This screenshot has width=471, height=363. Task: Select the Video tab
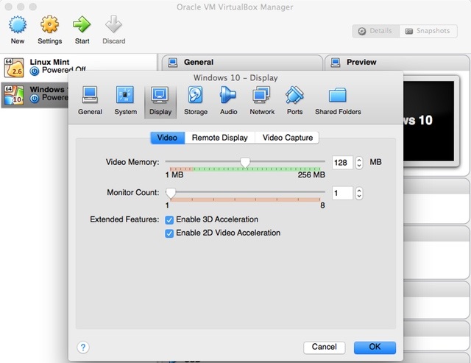167,138
